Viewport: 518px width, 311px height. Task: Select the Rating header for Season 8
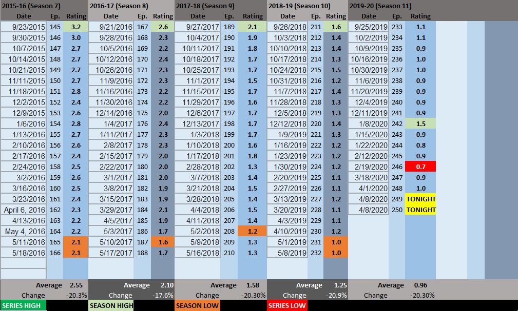point(163,16)
